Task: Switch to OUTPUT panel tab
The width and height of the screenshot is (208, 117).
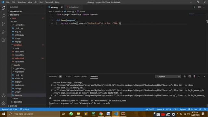Action: coord(68,77)
